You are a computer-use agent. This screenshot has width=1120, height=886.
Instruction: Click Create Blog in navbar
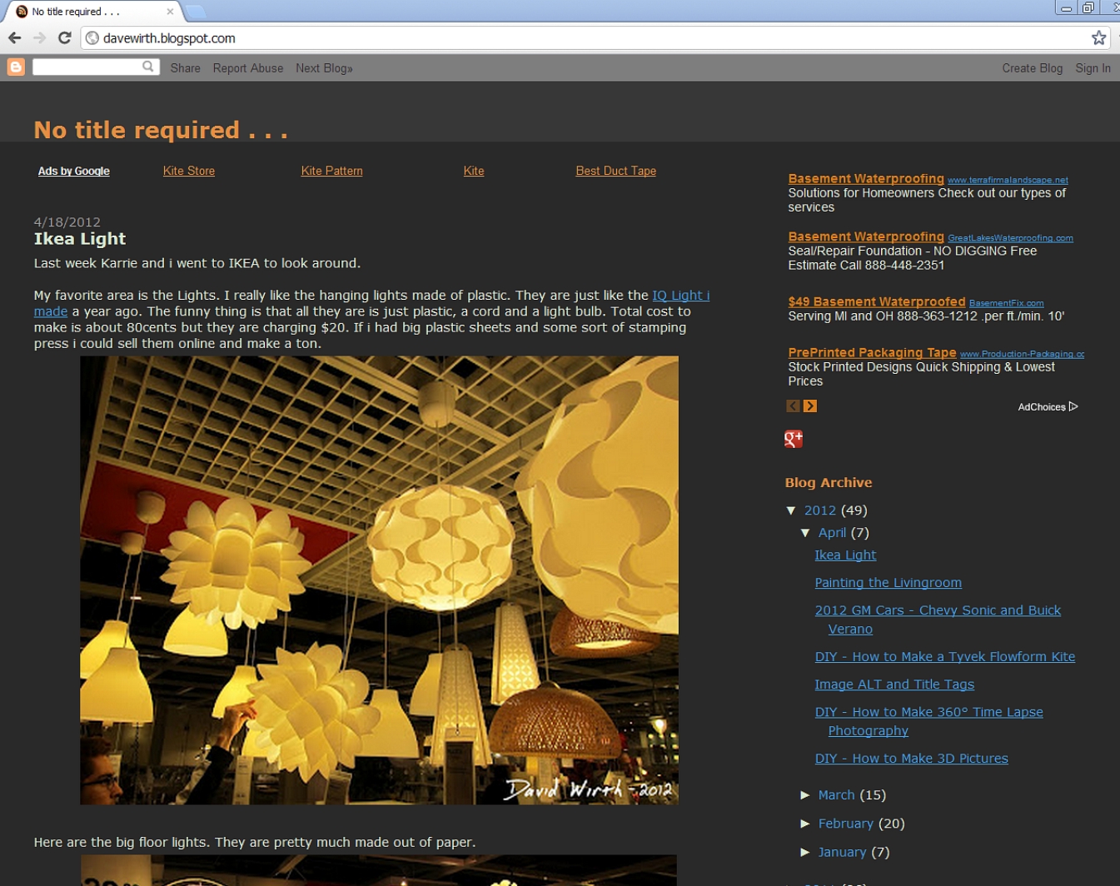1032,68
